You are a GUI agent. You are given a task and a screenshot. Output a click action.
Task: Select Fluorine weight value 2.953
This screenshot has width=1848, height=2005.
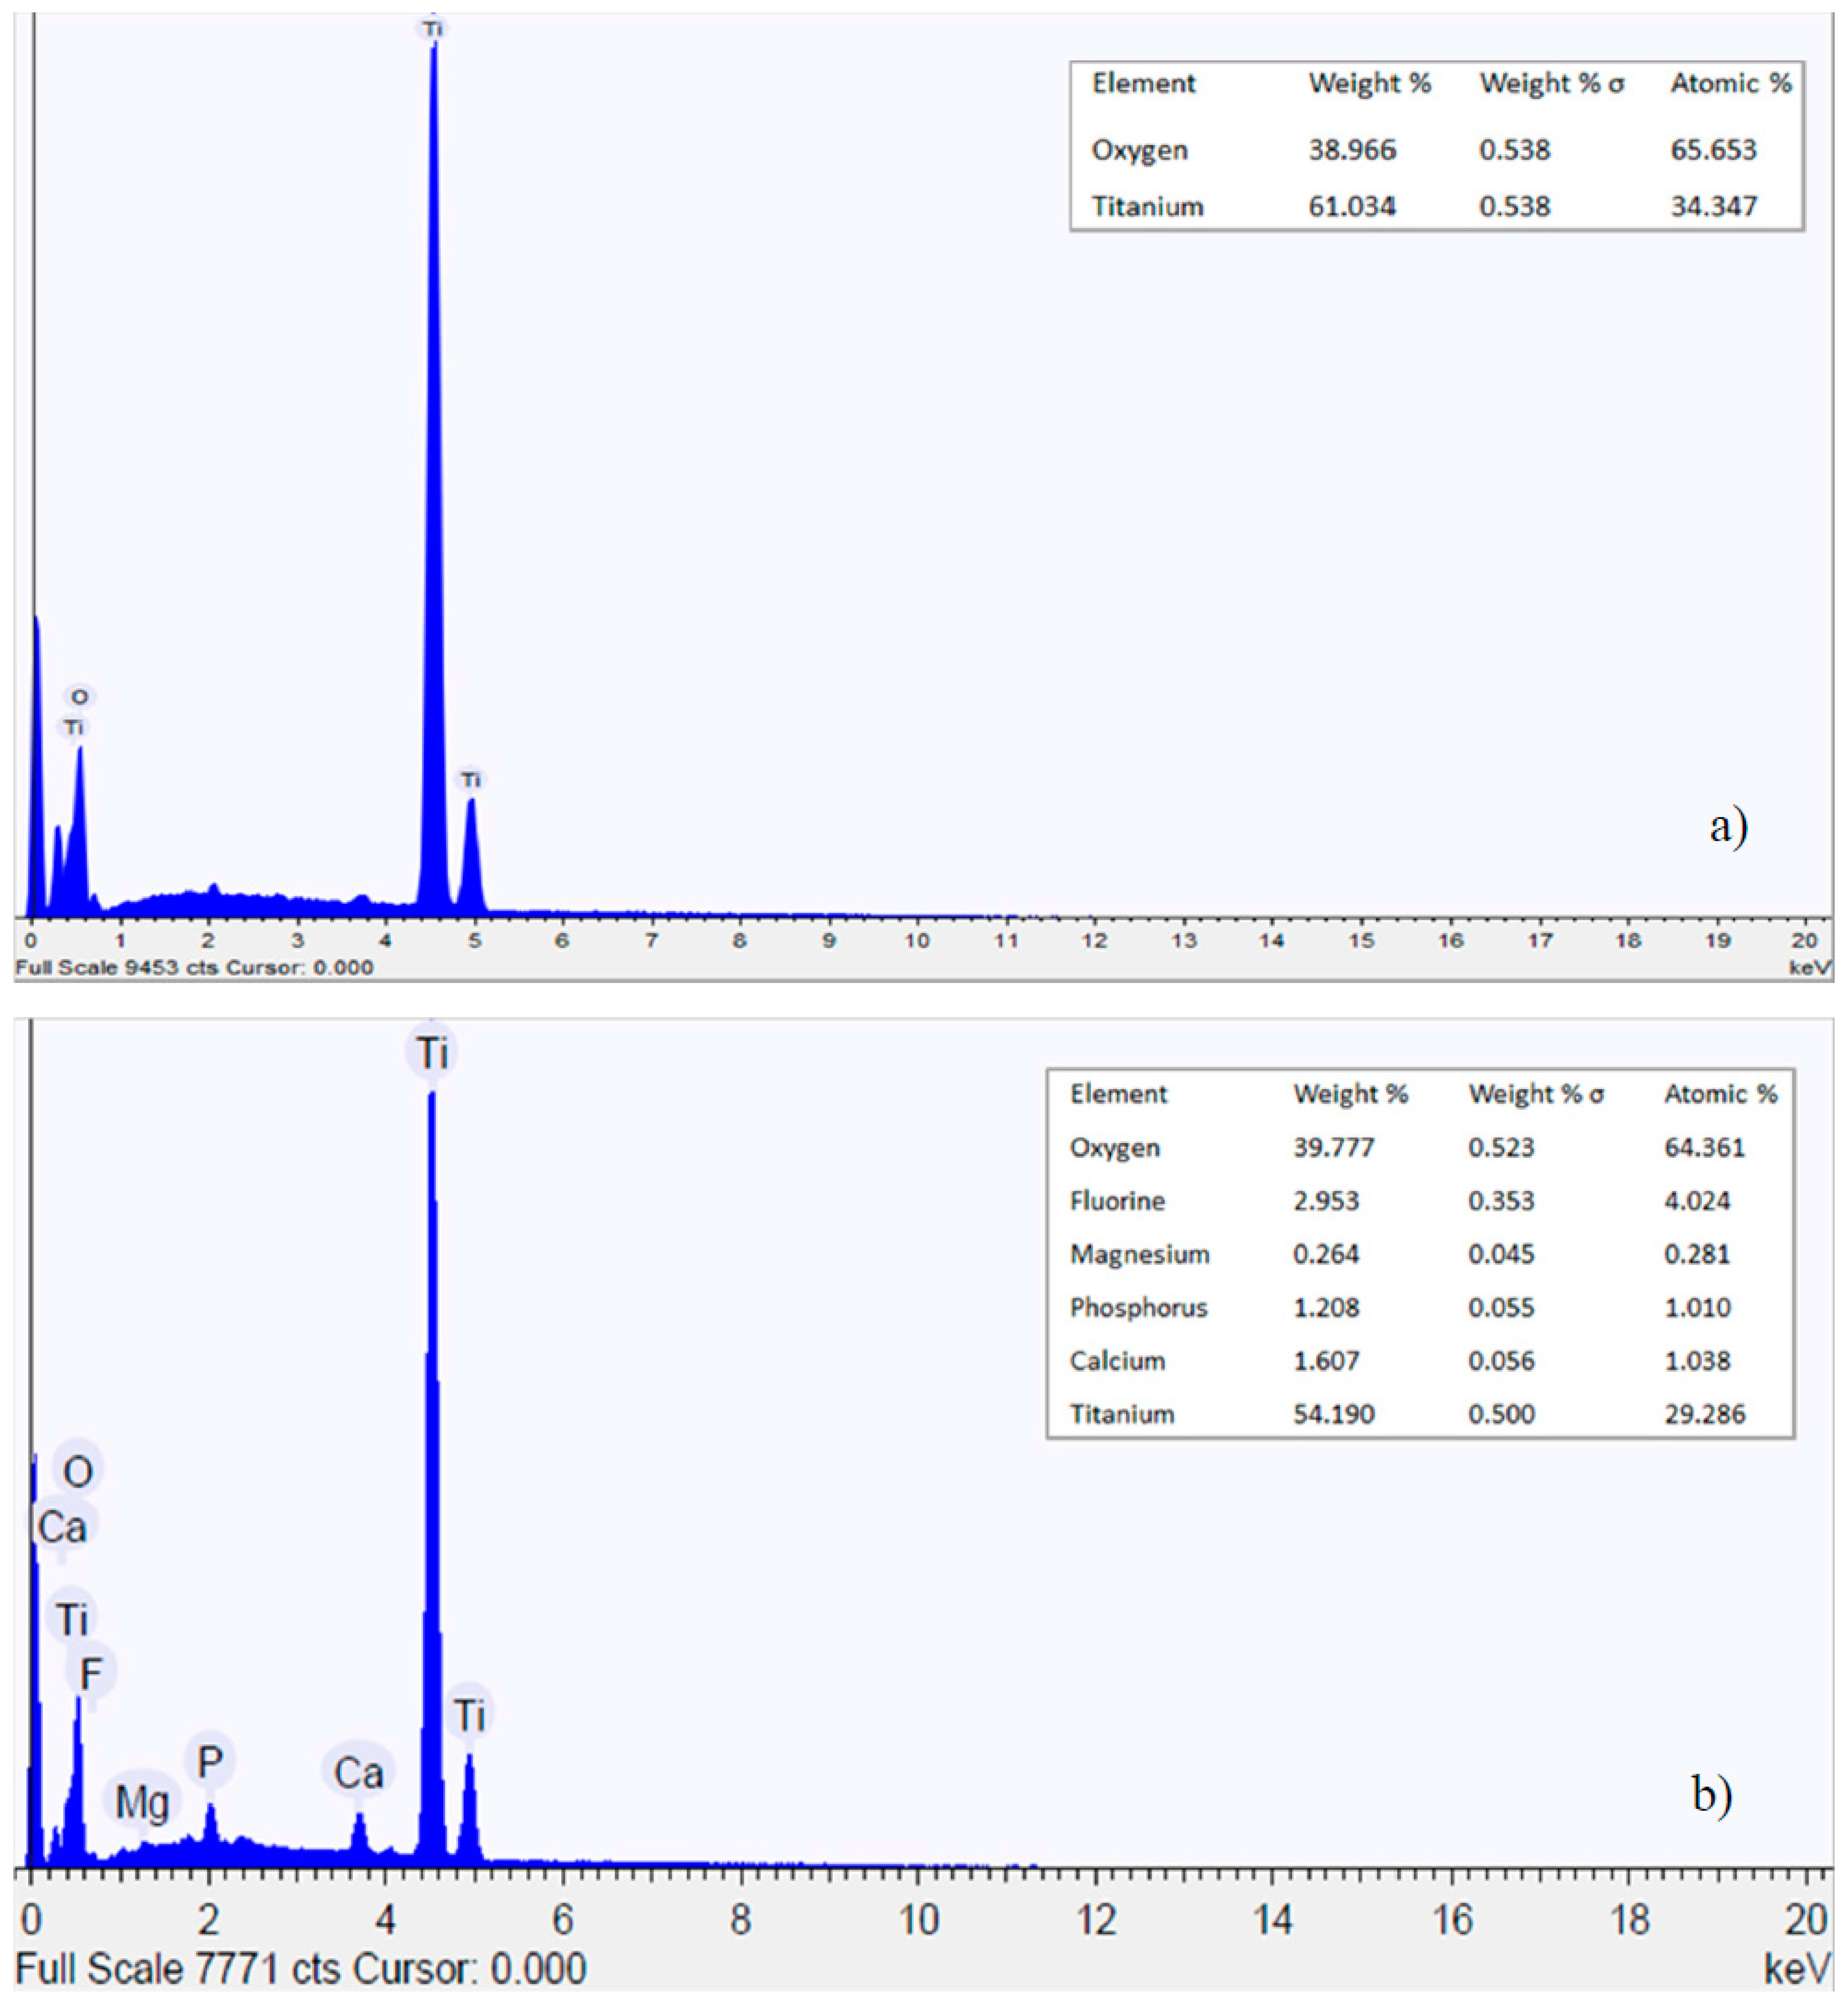point(1326,1200)
